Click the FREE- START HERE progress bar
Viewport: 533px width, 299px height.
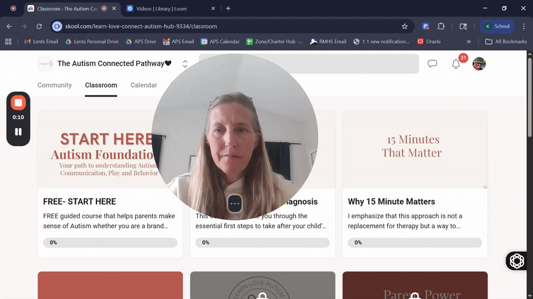(x=110, y=243)
